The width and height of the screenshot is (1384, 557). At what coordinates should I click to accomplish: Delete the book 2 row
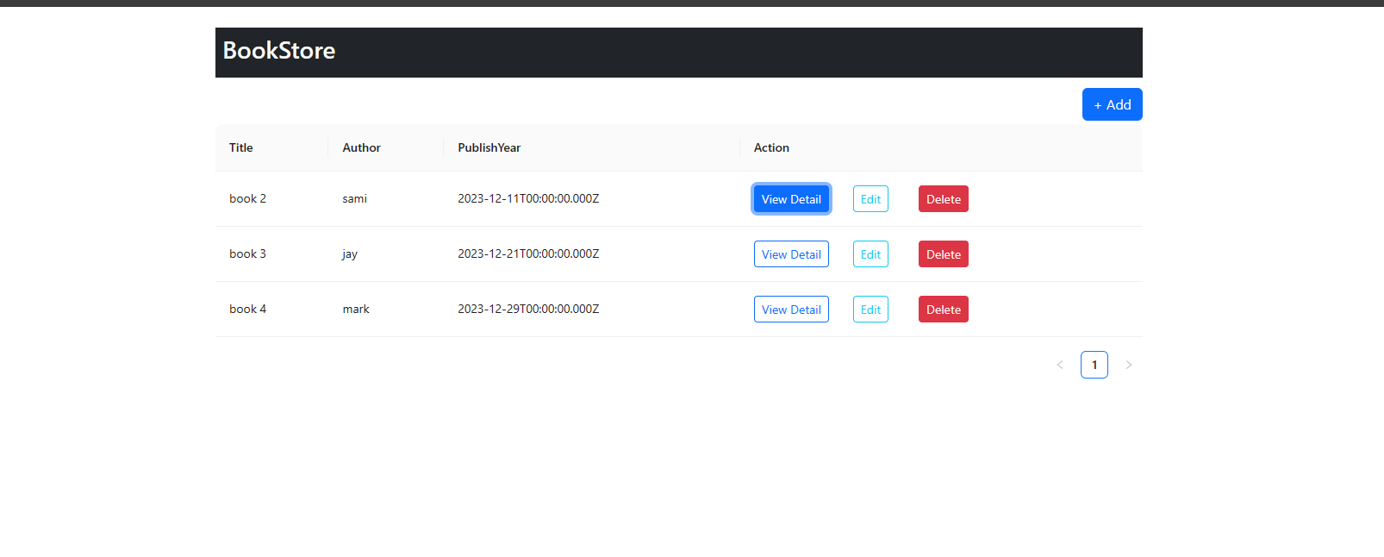coord(943,199)
